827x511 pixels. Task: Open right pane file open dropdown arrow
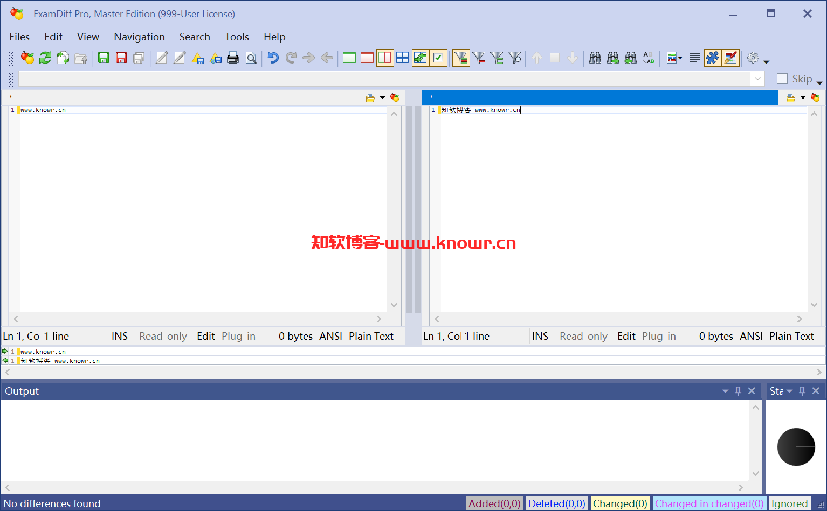803,97
